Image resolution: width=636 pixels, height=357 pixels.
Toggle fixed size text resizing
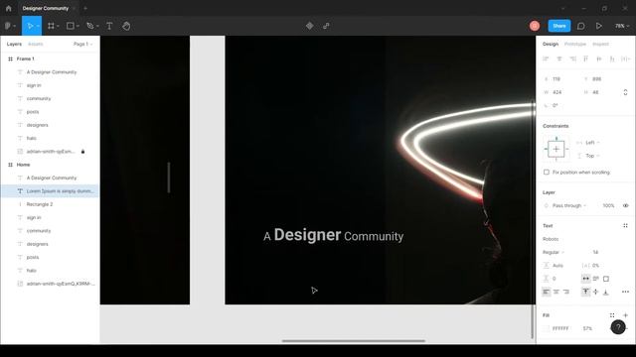[x=606, y=279]
